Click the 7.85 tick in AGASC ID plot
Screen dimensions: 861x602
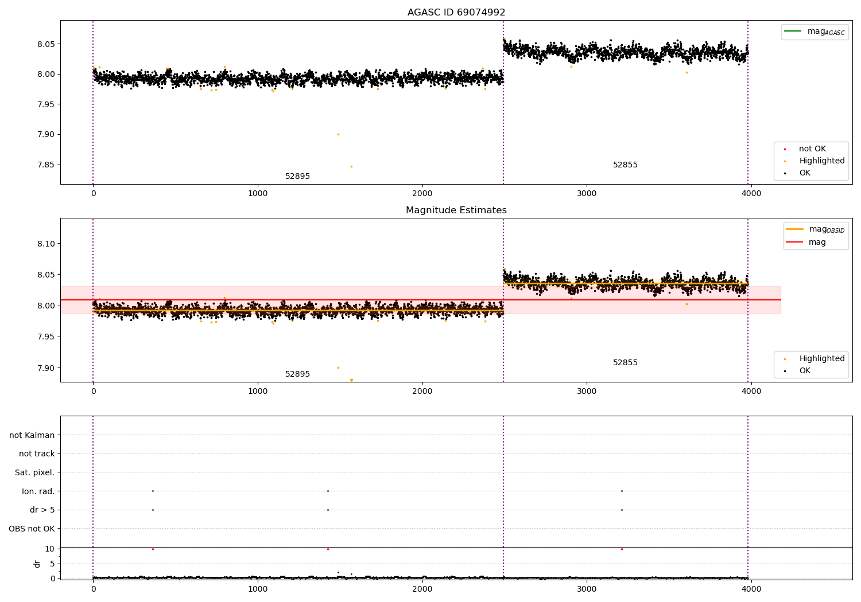click(45, 165)
